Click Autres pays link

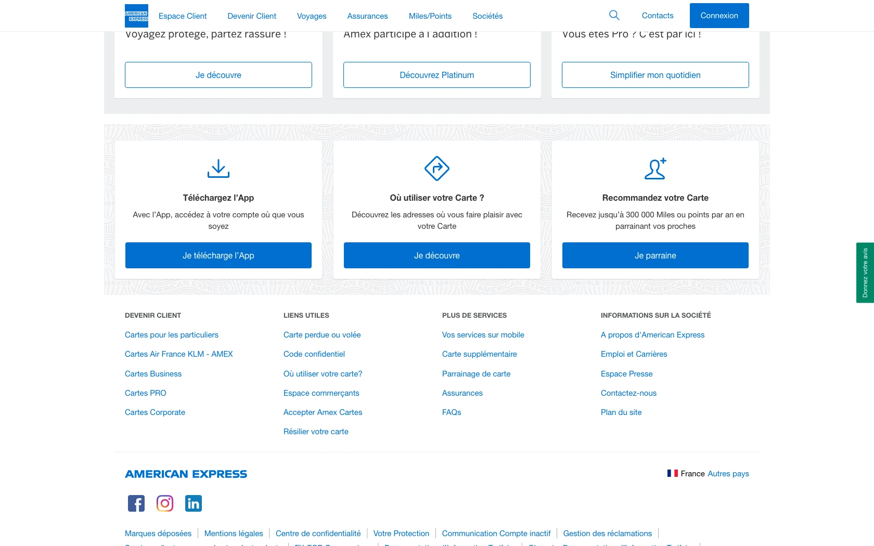(728, 474)
